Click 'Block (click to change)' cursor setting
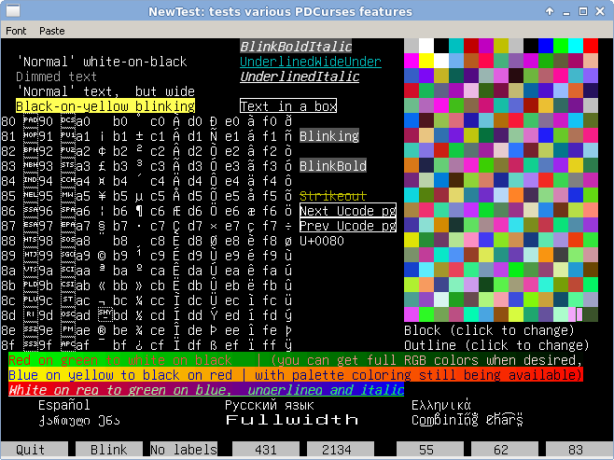Image resolution: width=614 pixels, height=460 pixels. coord(489,330)
